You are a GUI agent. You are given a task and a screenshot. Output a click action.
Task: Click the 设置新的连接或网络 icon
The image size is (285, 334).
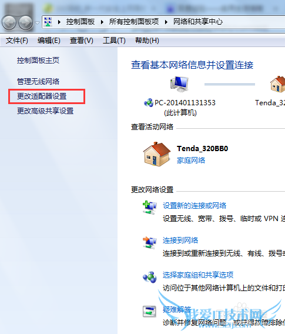tap(150, 207)
